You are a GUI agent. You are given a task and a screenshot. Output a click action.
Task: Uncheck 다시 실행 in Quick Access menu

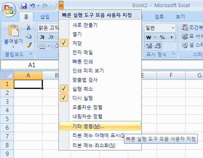[100, 98]
